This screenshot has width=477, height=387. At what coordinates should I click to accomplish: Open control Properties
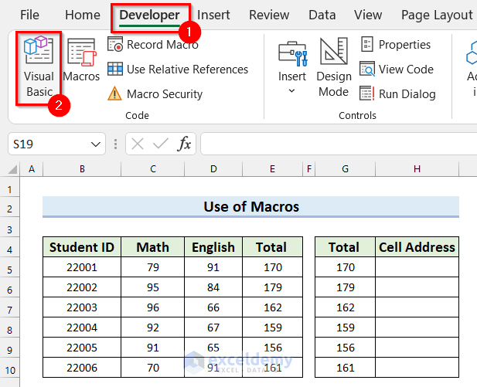point(396,45)
